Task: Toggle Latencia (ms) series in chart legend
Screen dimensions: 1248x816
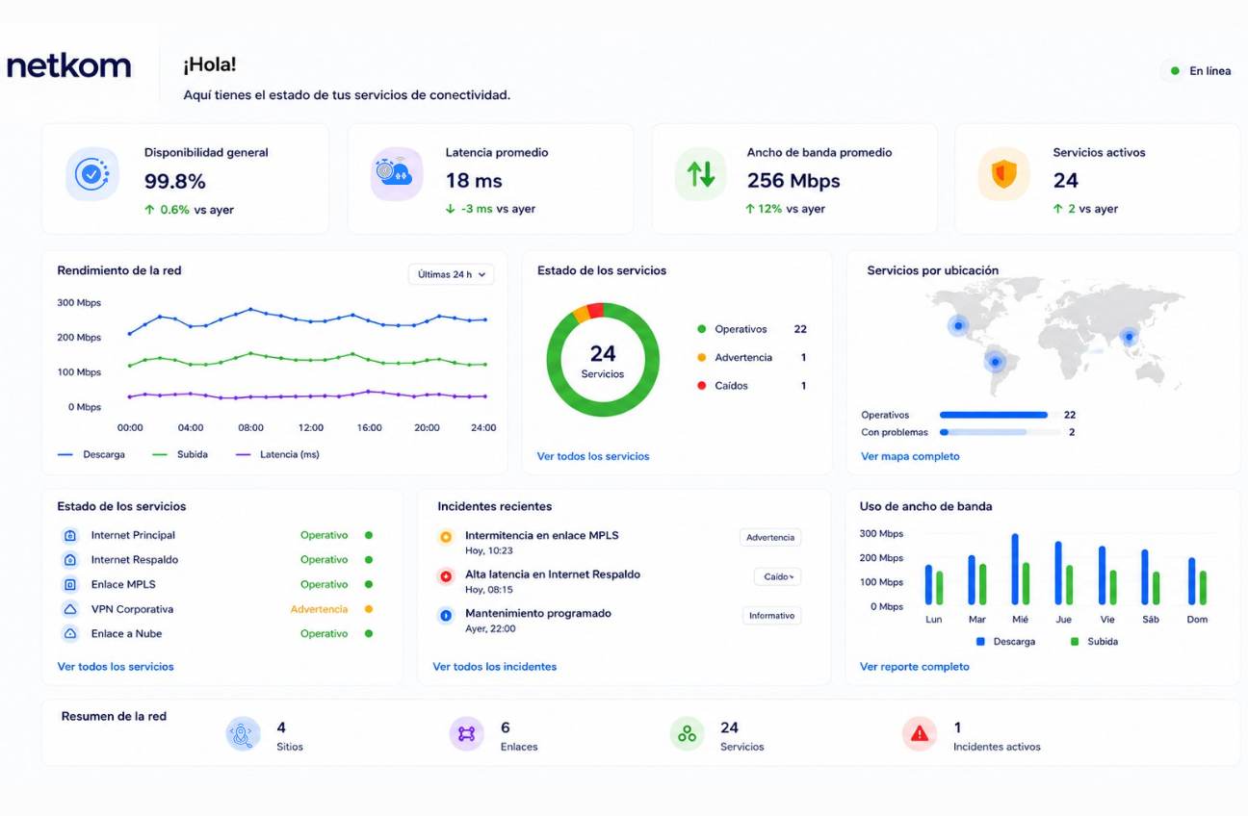Action: pos(277,454)
